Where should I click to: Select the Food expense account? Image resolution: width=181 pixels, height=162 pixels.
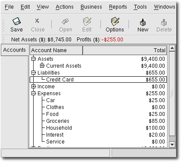pyautogui.click(x=52, y=114)
